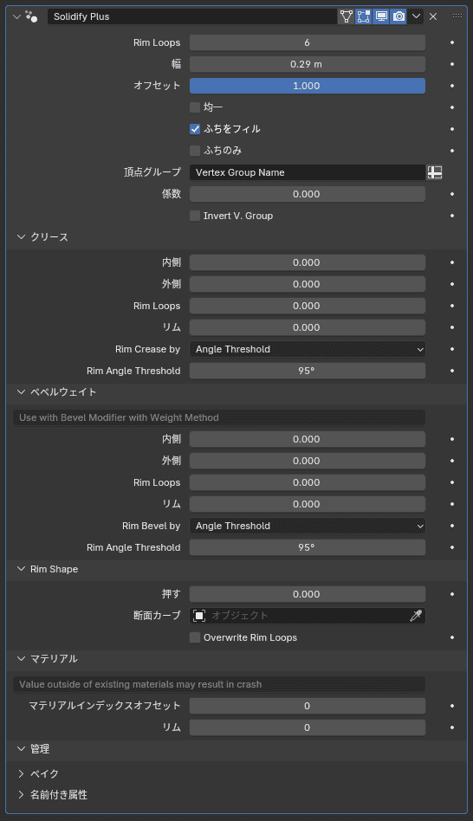Image resolution: width=473 pixels, height=821 pixels.
Task: Click the オフセット value slider
Action: point(307,86)
